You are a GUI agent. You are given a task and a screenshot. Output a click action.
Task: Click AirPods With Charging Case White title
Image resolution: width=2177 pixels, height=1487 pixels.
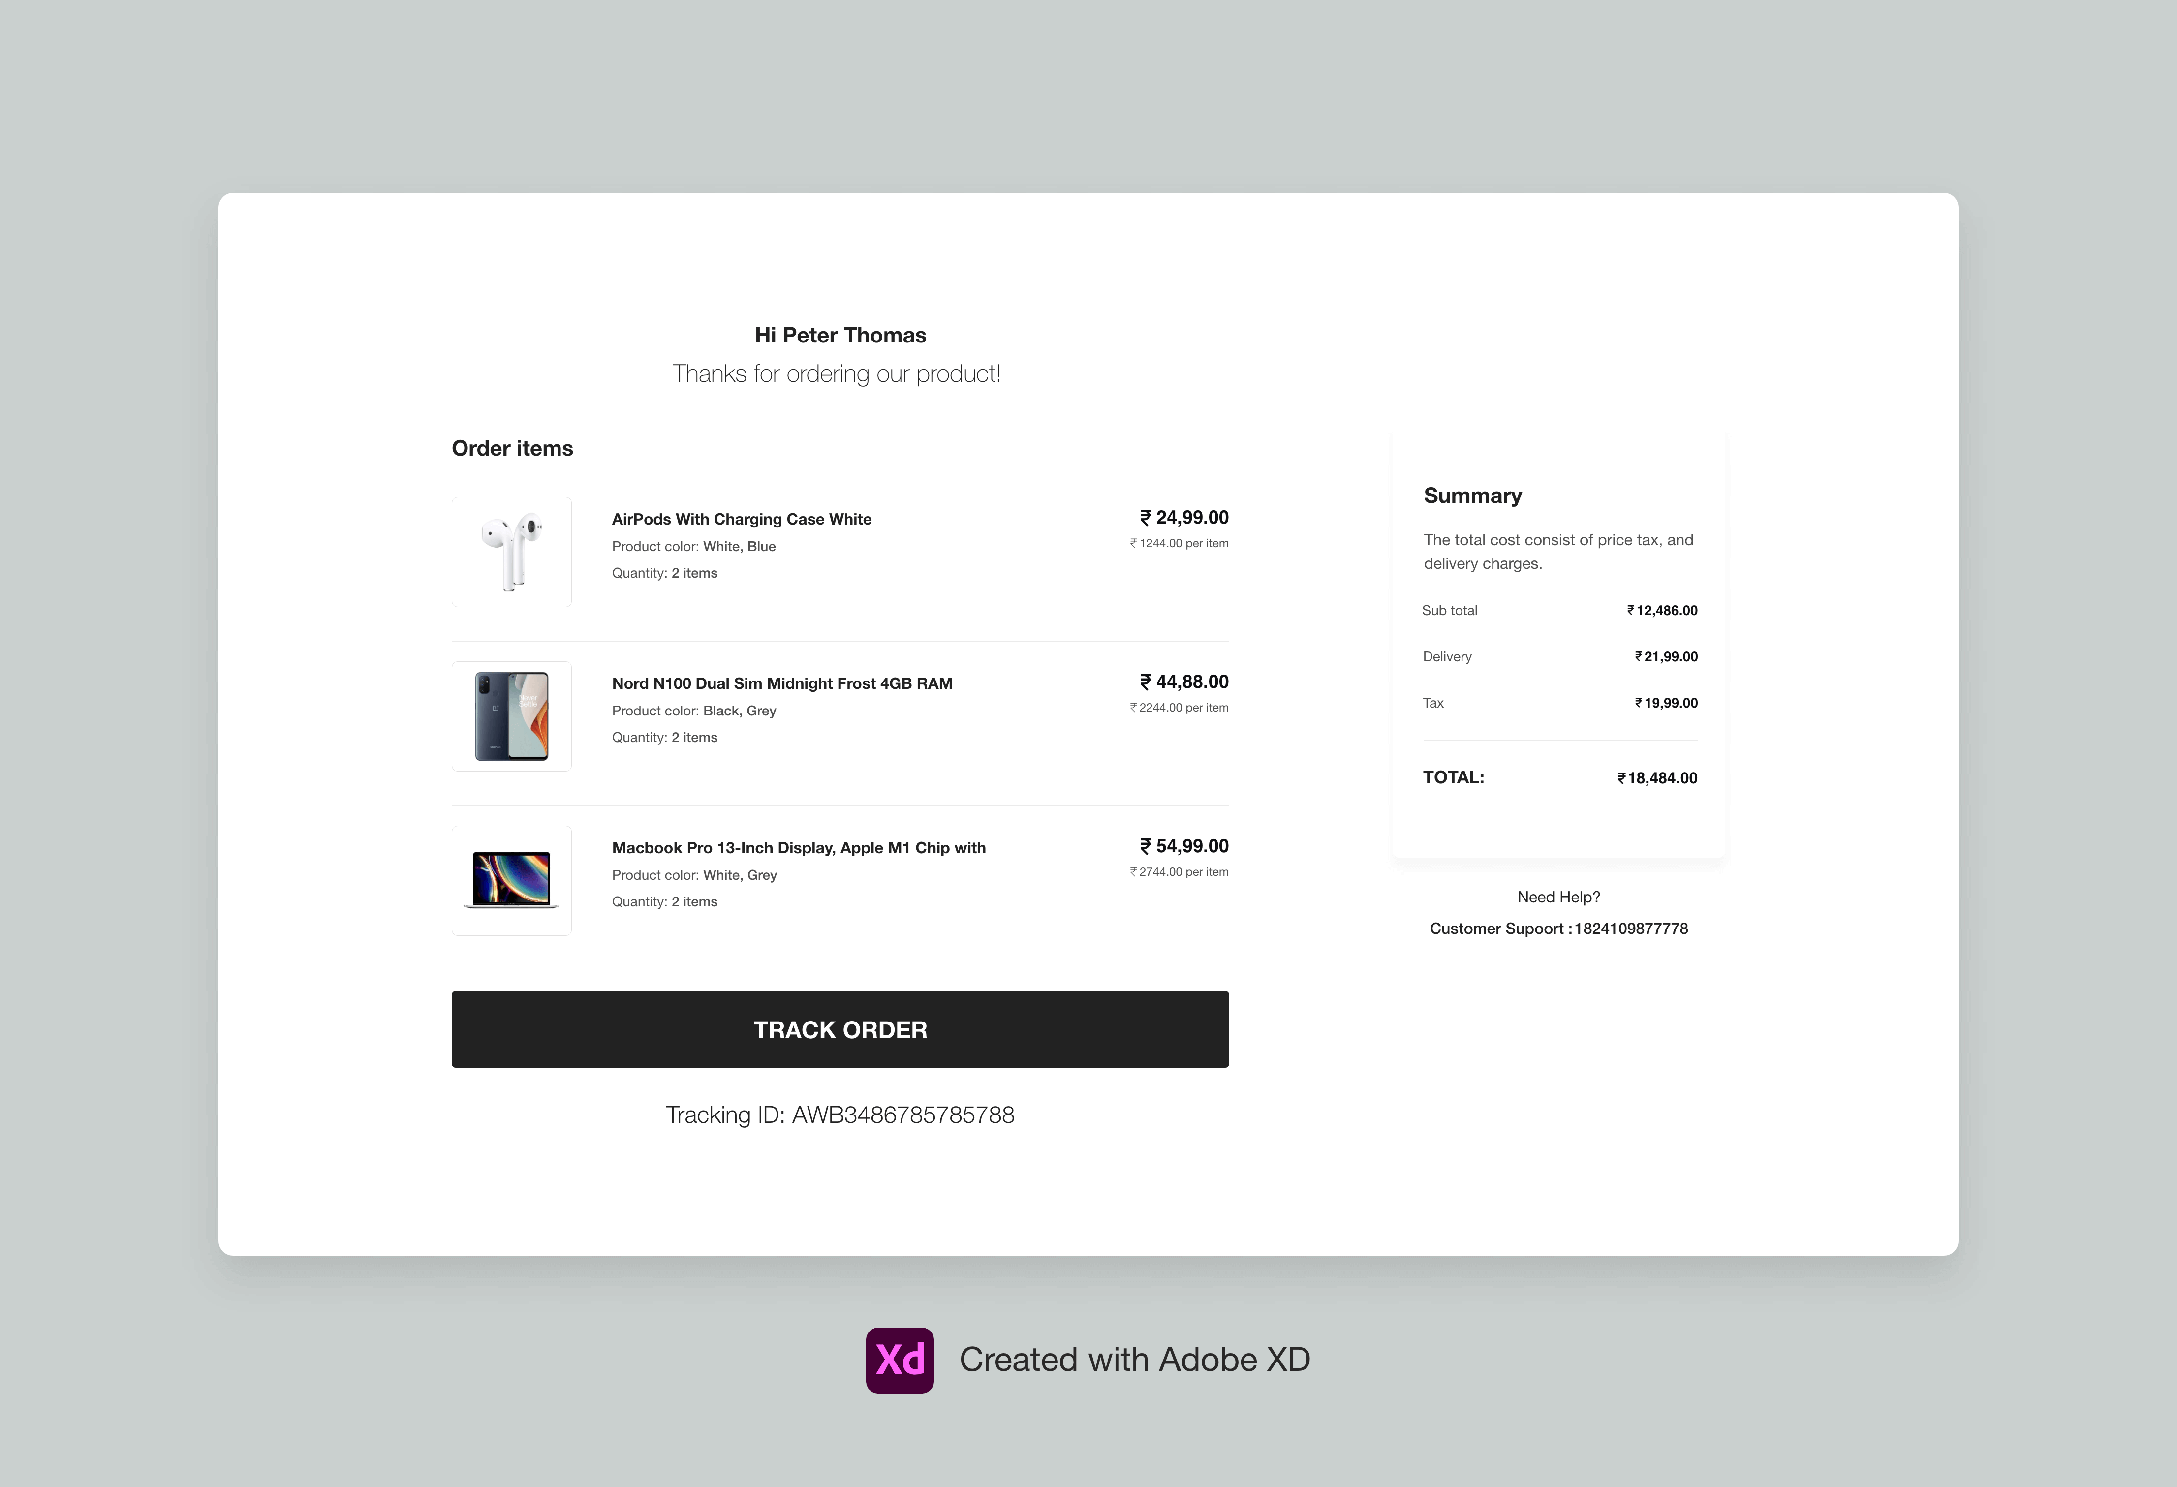(741, 519)
